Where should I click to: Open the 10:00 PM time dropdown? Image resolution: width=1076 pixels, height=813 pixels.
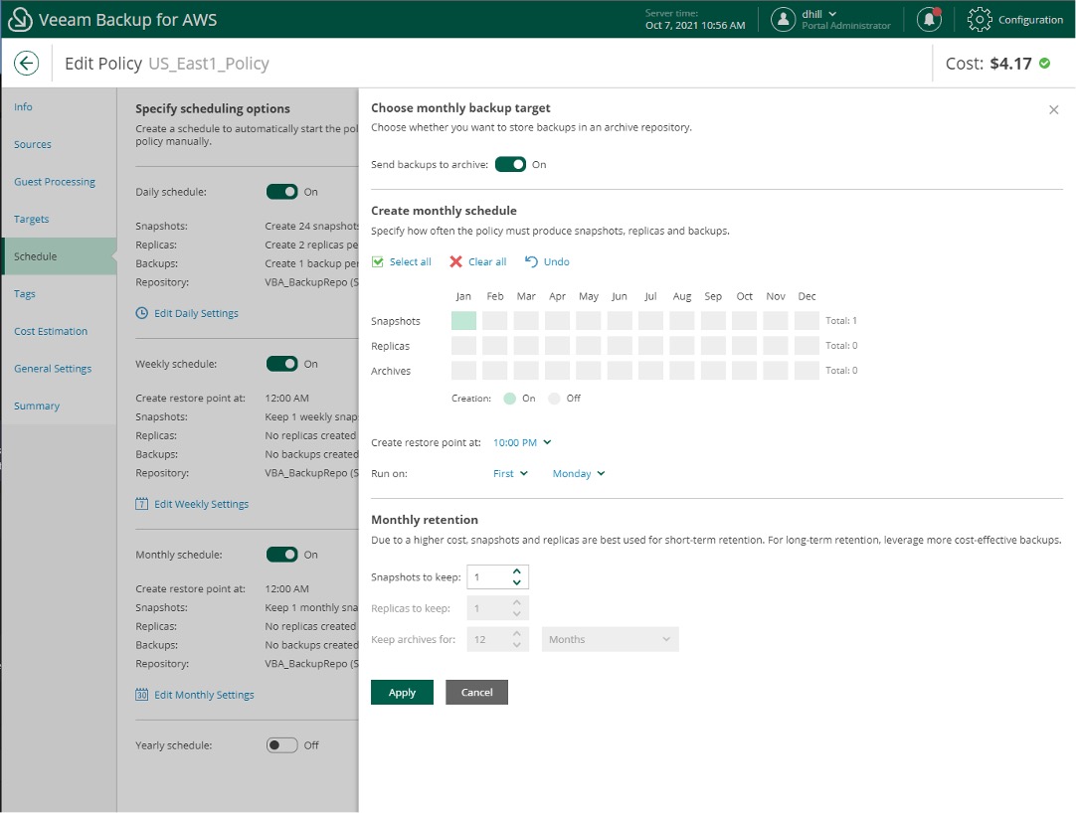[x=521, y=442]
